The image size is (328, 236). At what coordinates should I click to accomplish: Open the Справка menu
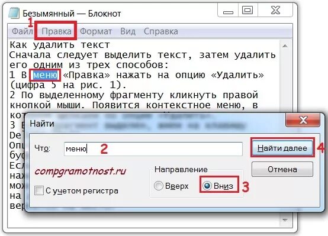coord(160,31)
